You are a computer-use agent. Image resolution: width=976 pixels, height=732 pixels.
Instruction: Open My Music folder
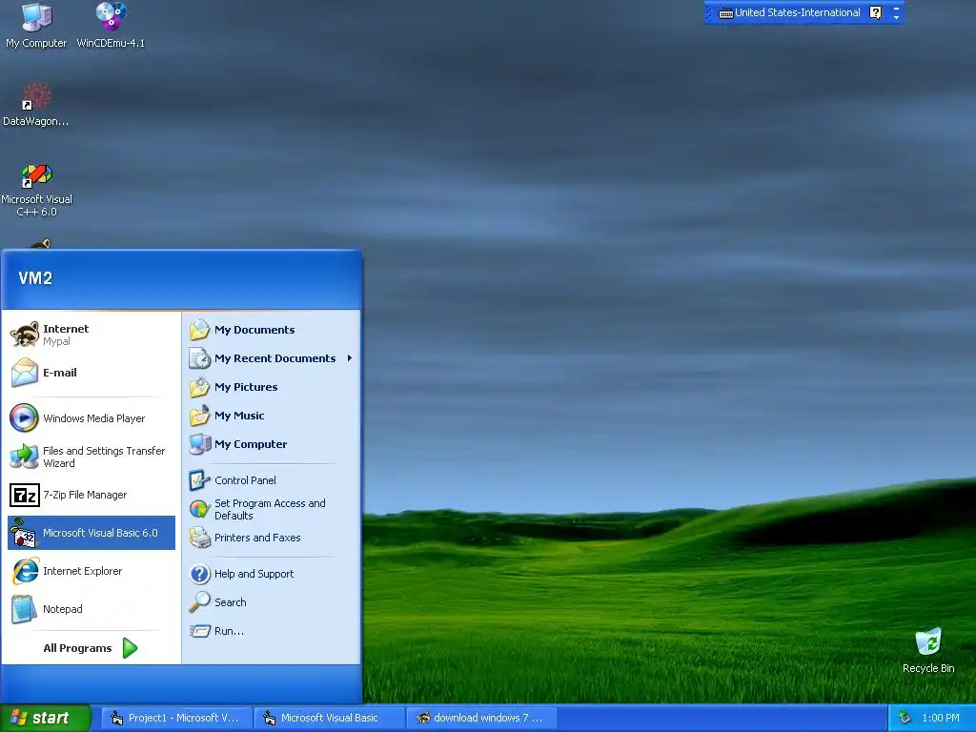tap(272, 416)
